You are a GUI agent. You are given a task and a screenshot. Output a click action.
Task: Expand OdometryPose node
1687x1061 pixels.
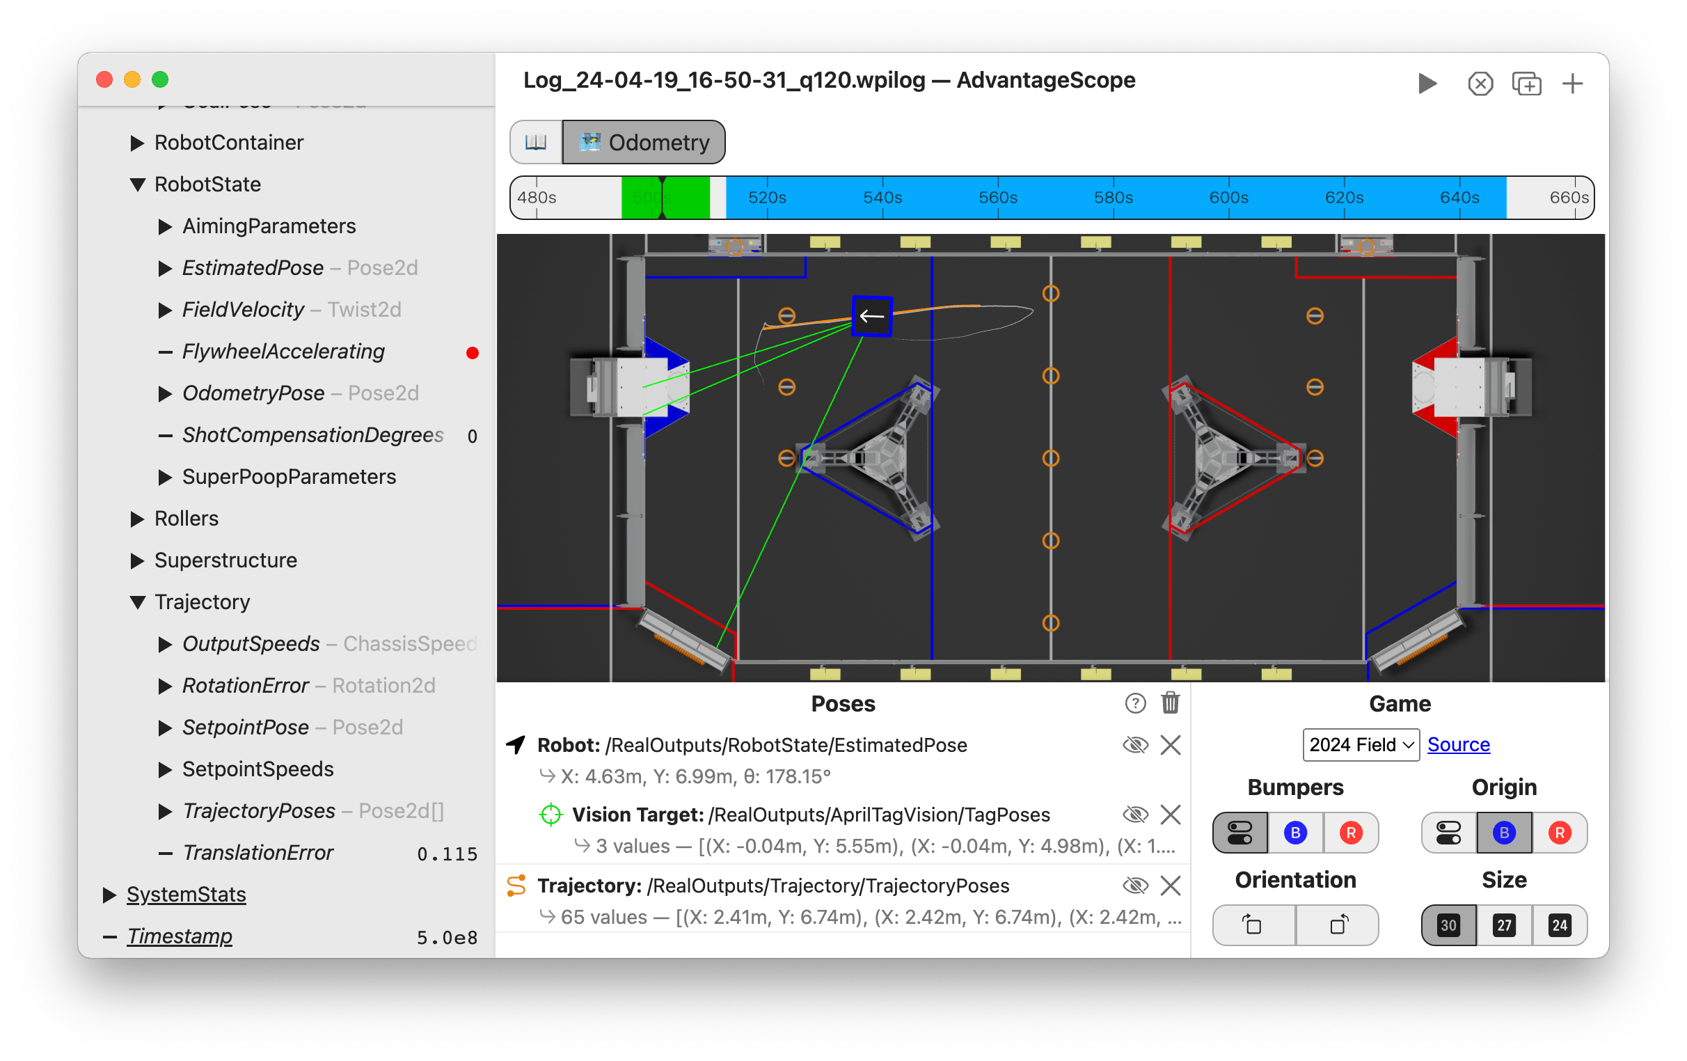coord(166,394)
